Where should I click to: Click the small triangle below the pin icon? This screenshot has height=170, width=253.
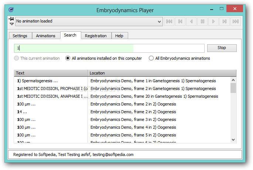pos(11,24)
